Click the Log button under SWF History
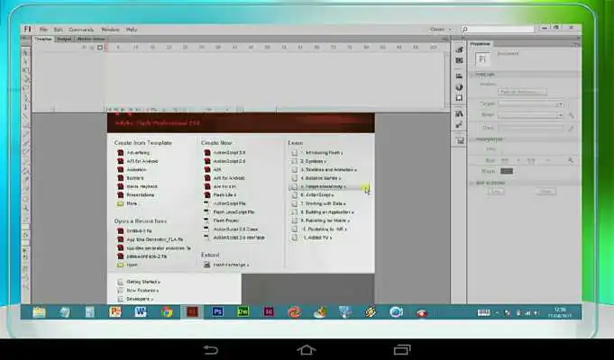Viewport: 614px width, 360px height. point(496,192)
